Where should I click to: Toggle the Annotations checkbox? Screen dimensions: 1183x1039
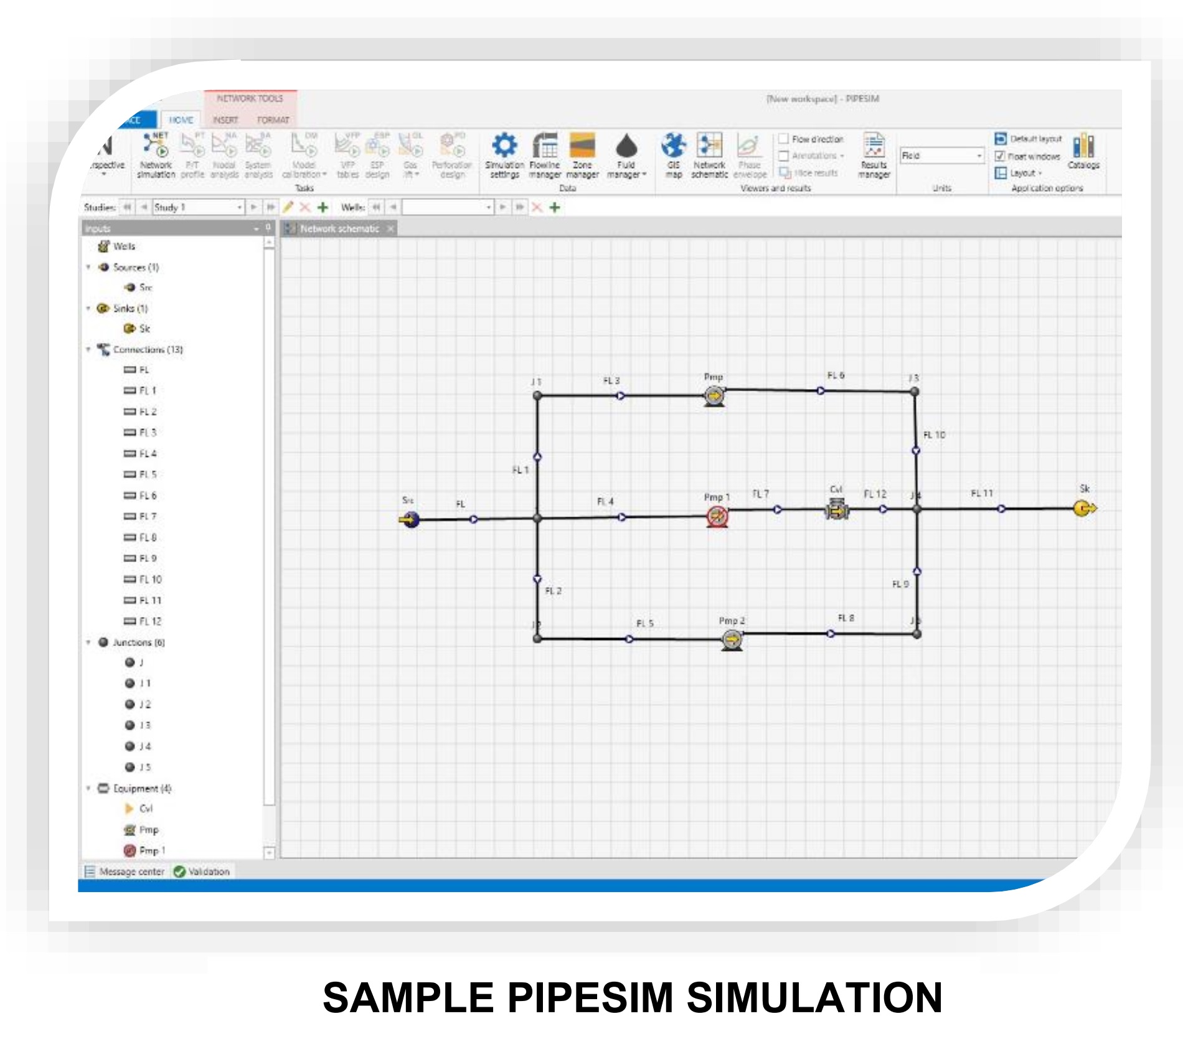pyautogui.click(x=784, y=156)
